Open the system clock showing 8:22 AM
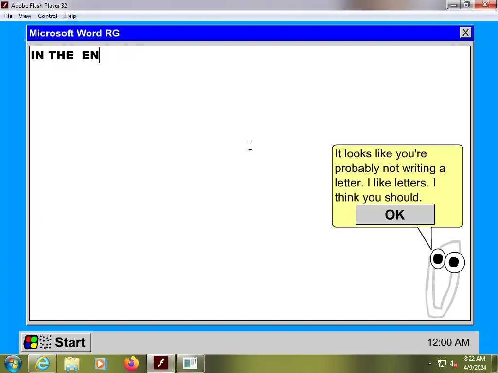 (x=475, y=363)
